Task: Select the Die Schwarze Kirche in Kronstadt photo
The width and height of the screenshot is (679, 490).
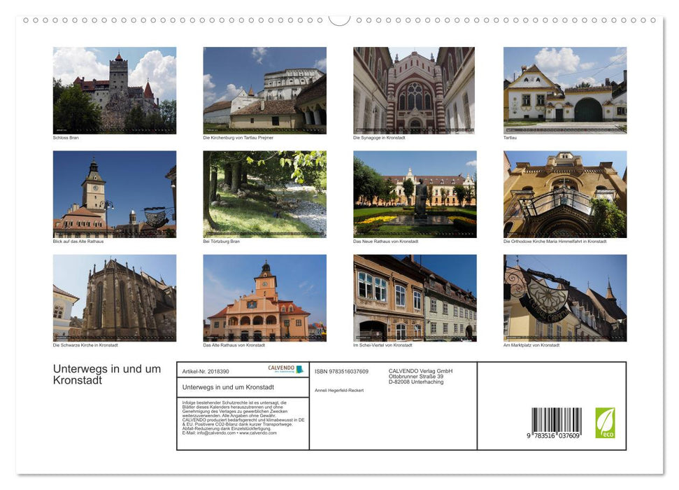Action: [114, 297]
